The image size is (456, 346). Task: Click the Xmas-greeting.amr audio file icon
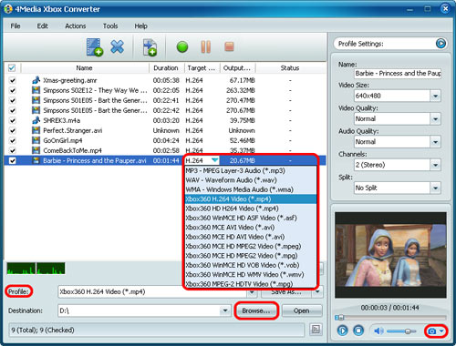[36, 80]
